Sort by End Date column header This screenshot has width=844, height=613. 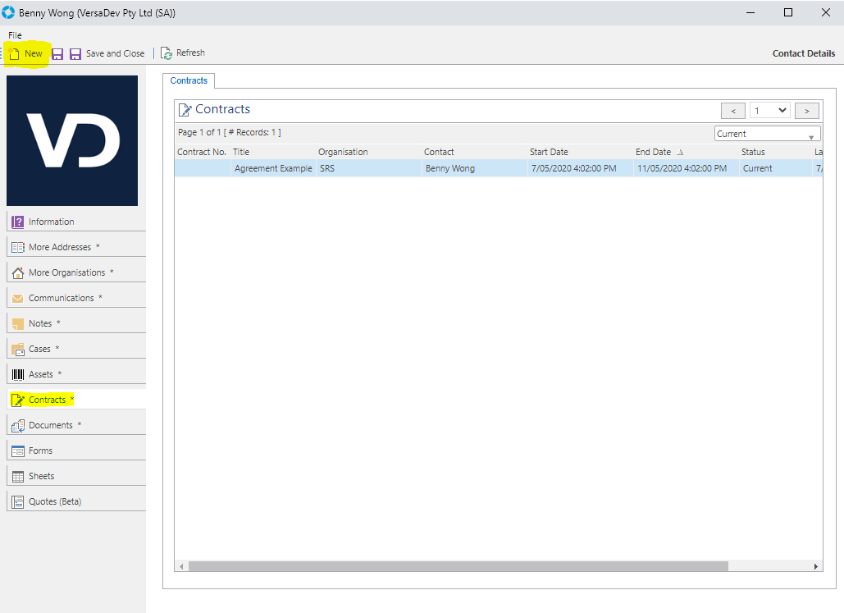pyautogui.click(x=653, y=152)
